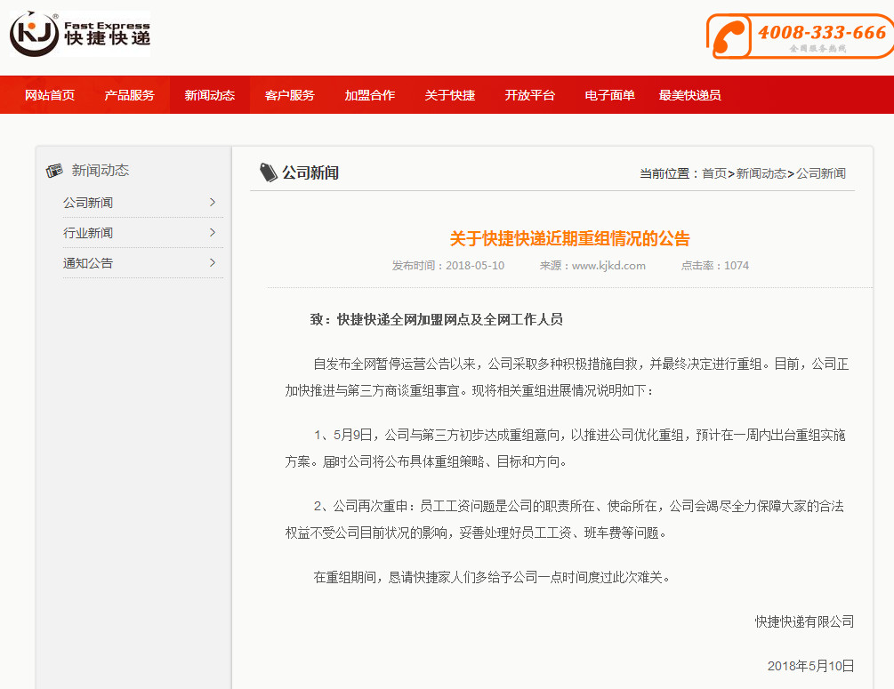
Task: Click the newspaper icon beside 新闻动态
Action: pyautogui.click(x=54, y=171)
